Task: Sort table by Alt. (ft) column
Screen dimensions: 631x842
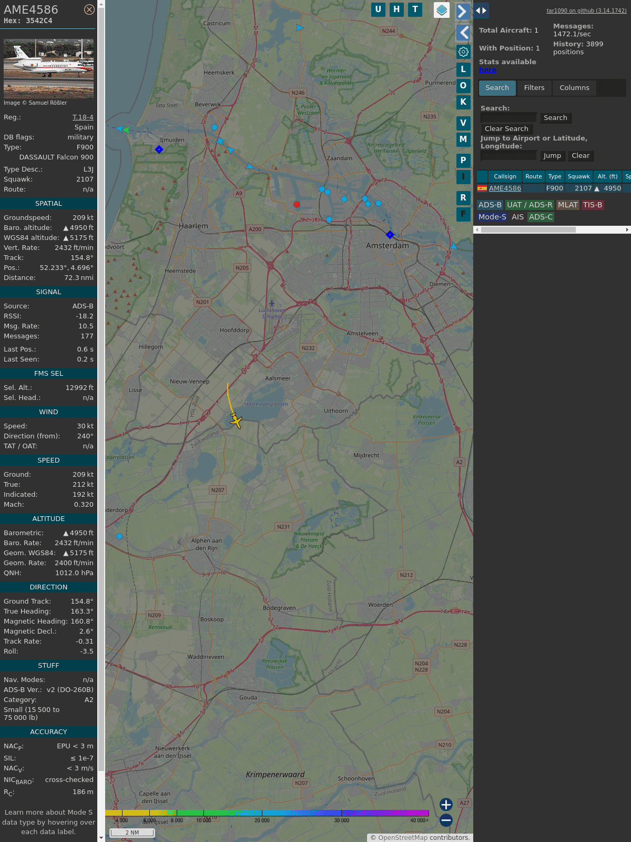Action: (x=607, y=176)
